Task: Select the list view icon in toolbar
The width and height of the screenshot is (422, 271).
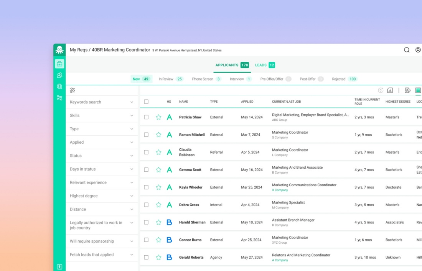Action: point(418,90)
